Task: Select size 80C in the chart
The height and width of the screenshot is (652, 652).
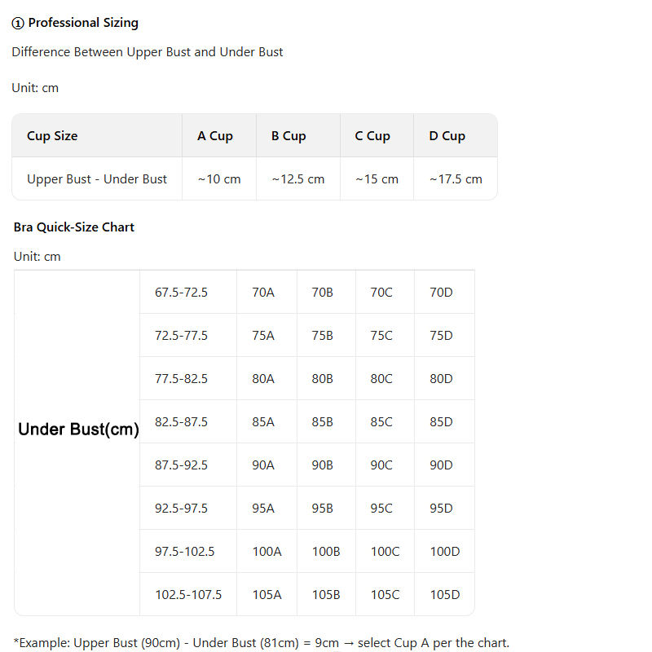Action: 381,378
